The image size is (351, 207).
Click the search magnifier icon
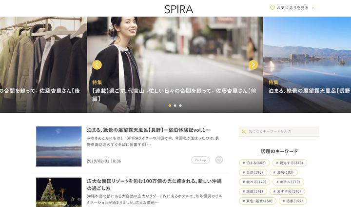coord(244,132)
